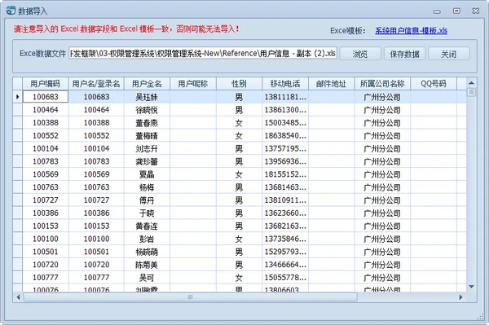
Task: Click the current row indicator arrow
Action: tap(17, 97)
